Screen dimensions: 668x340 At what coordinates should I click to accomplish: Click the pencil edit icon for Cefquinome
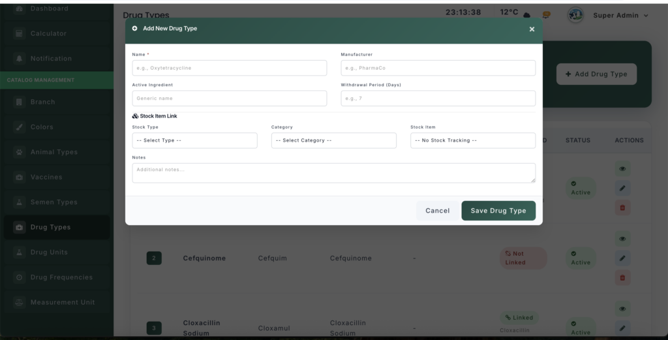pyautogui.click(x=622, y=258)
